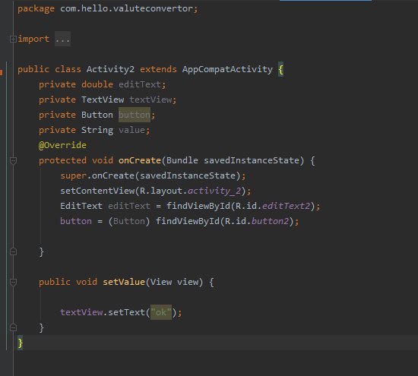Image resolution: width=418 pixels, height=376 pixels.
Task: Expand the collapsed import block
Action: point(13,39)
